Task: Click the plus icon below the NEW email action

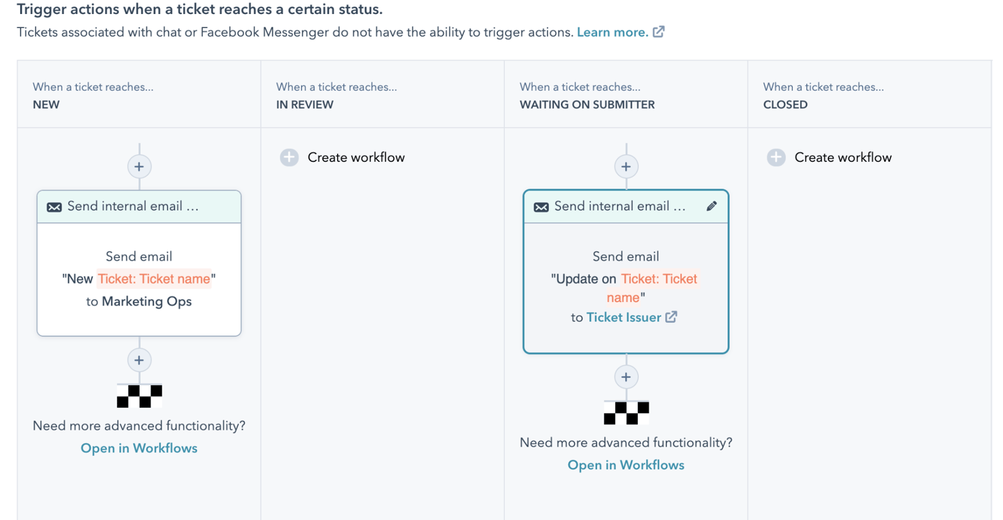Action: point(139,360)
